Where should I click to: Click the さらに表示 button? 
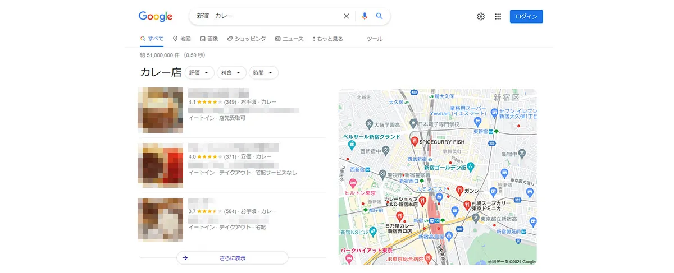233,258
